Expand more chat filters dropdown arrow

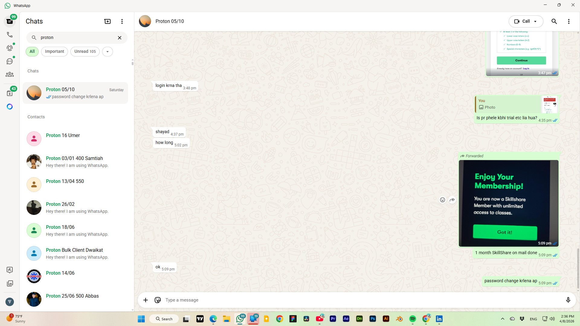[108, 52]
